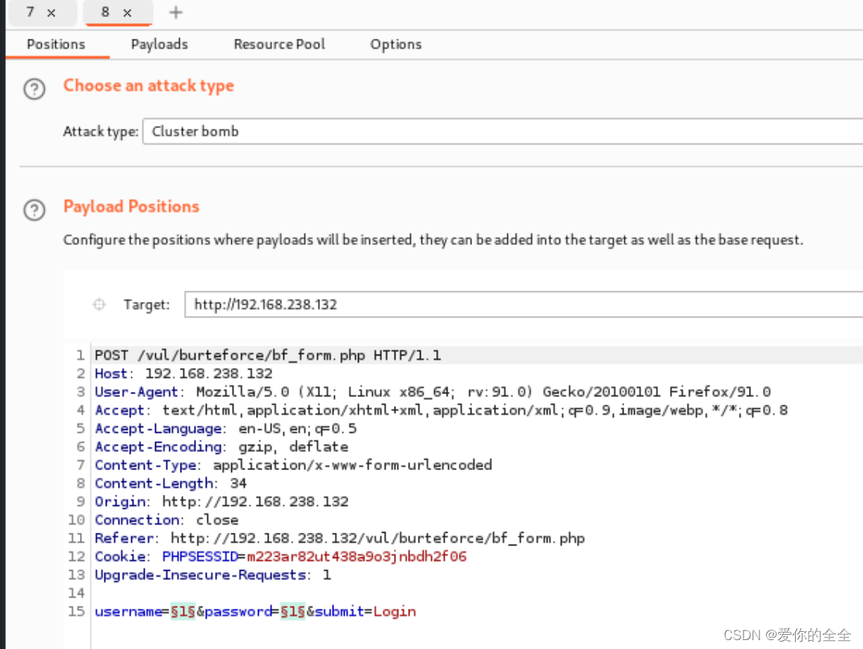Click the Content-Length value 34

point(239,484)
